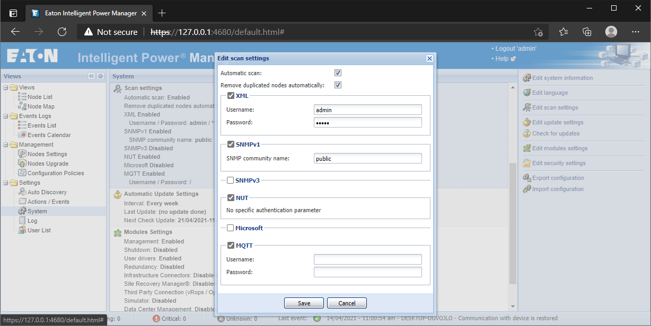Click the MQTT Password field
The height and width of the screenshot is (326, 651).
click(x=368, y=272)
